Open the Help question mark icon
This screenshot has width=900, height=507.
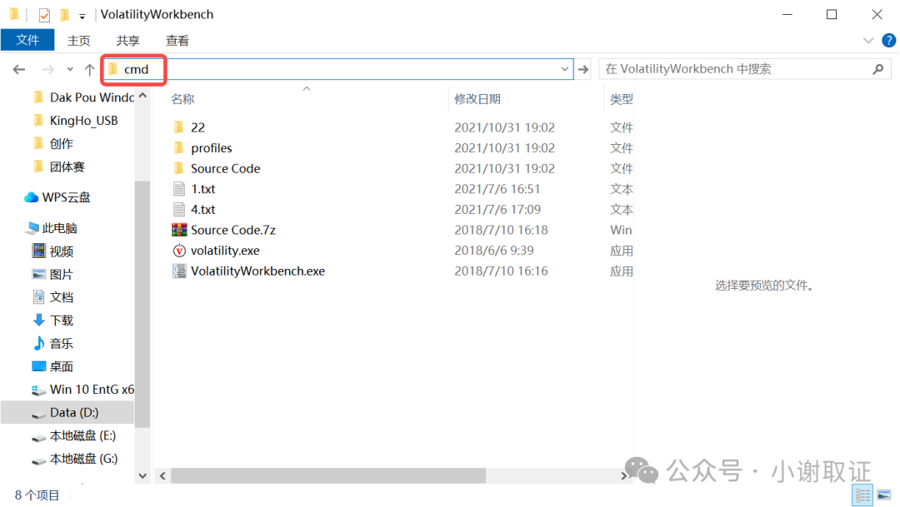pyautogui.click(x=888, y=40)
